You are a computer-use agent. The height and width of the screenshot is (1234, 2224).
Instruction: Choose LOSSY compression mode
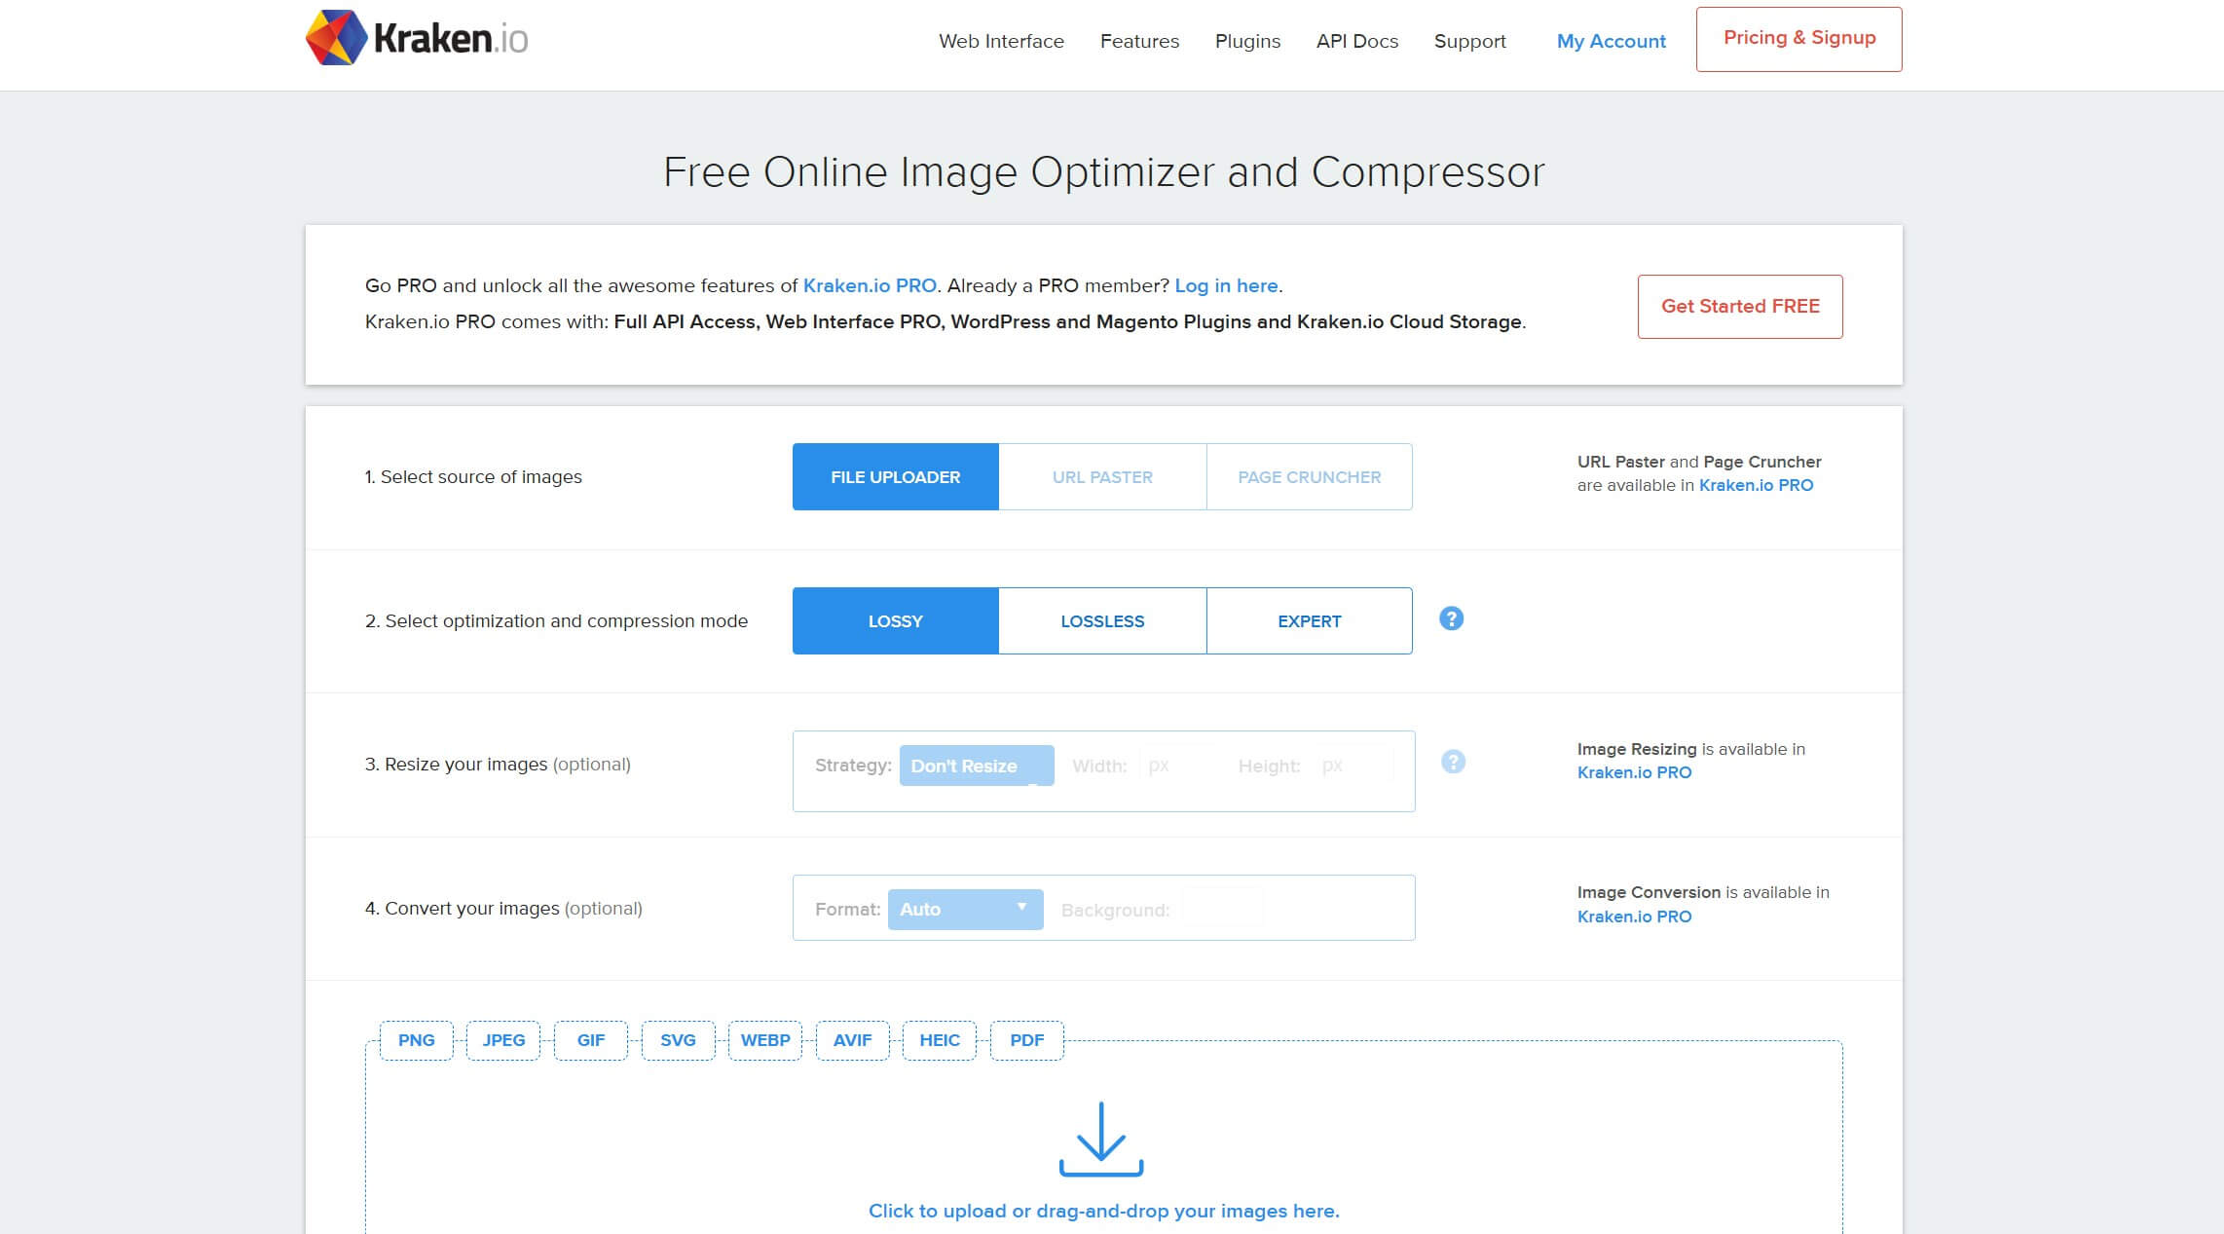coord(896,621)
